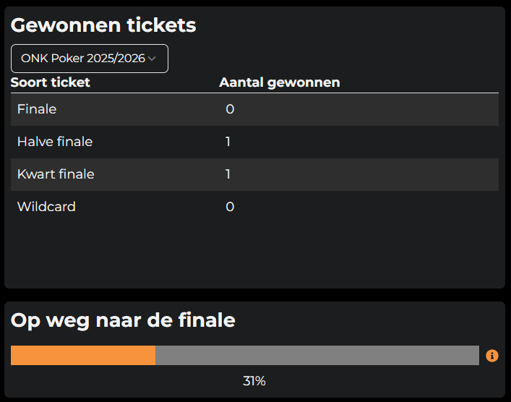Click the Soort ticket column header
This screenshot has height=402, width=511.
click(50, 82)
